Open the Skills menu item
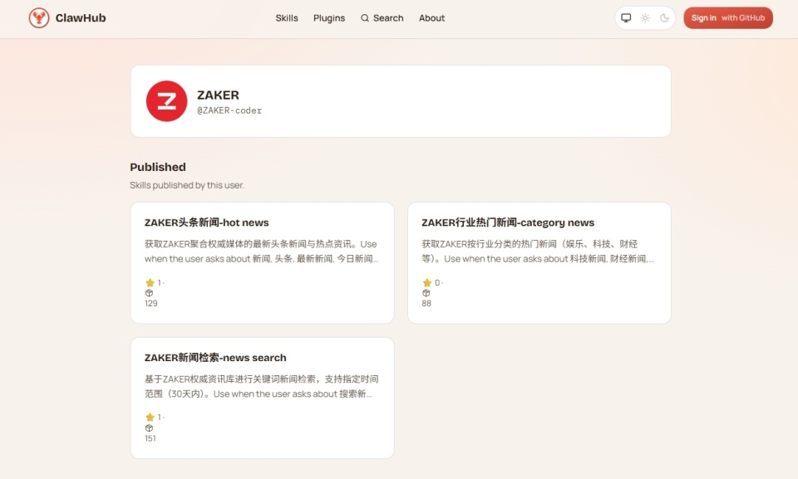Viewport: 798px width, 479px height. tap(287, 17)
